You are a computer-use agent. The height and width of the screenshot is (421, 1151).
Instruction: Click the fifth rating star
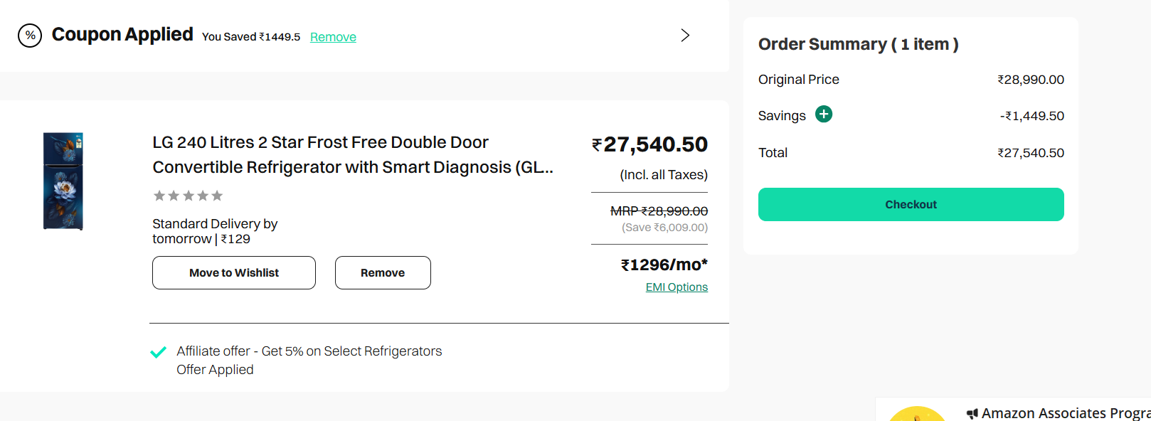(x=217, y=196)
